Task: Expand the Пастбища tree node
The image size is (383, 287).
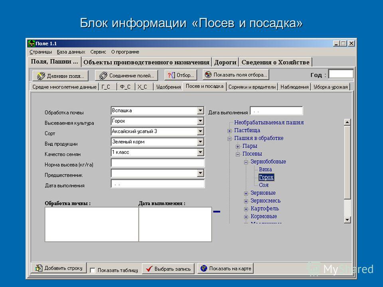Action: 229,131
